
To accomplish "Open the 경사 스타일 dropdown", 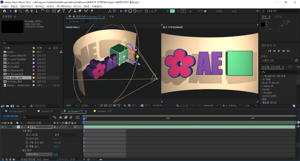I will 65,135.
